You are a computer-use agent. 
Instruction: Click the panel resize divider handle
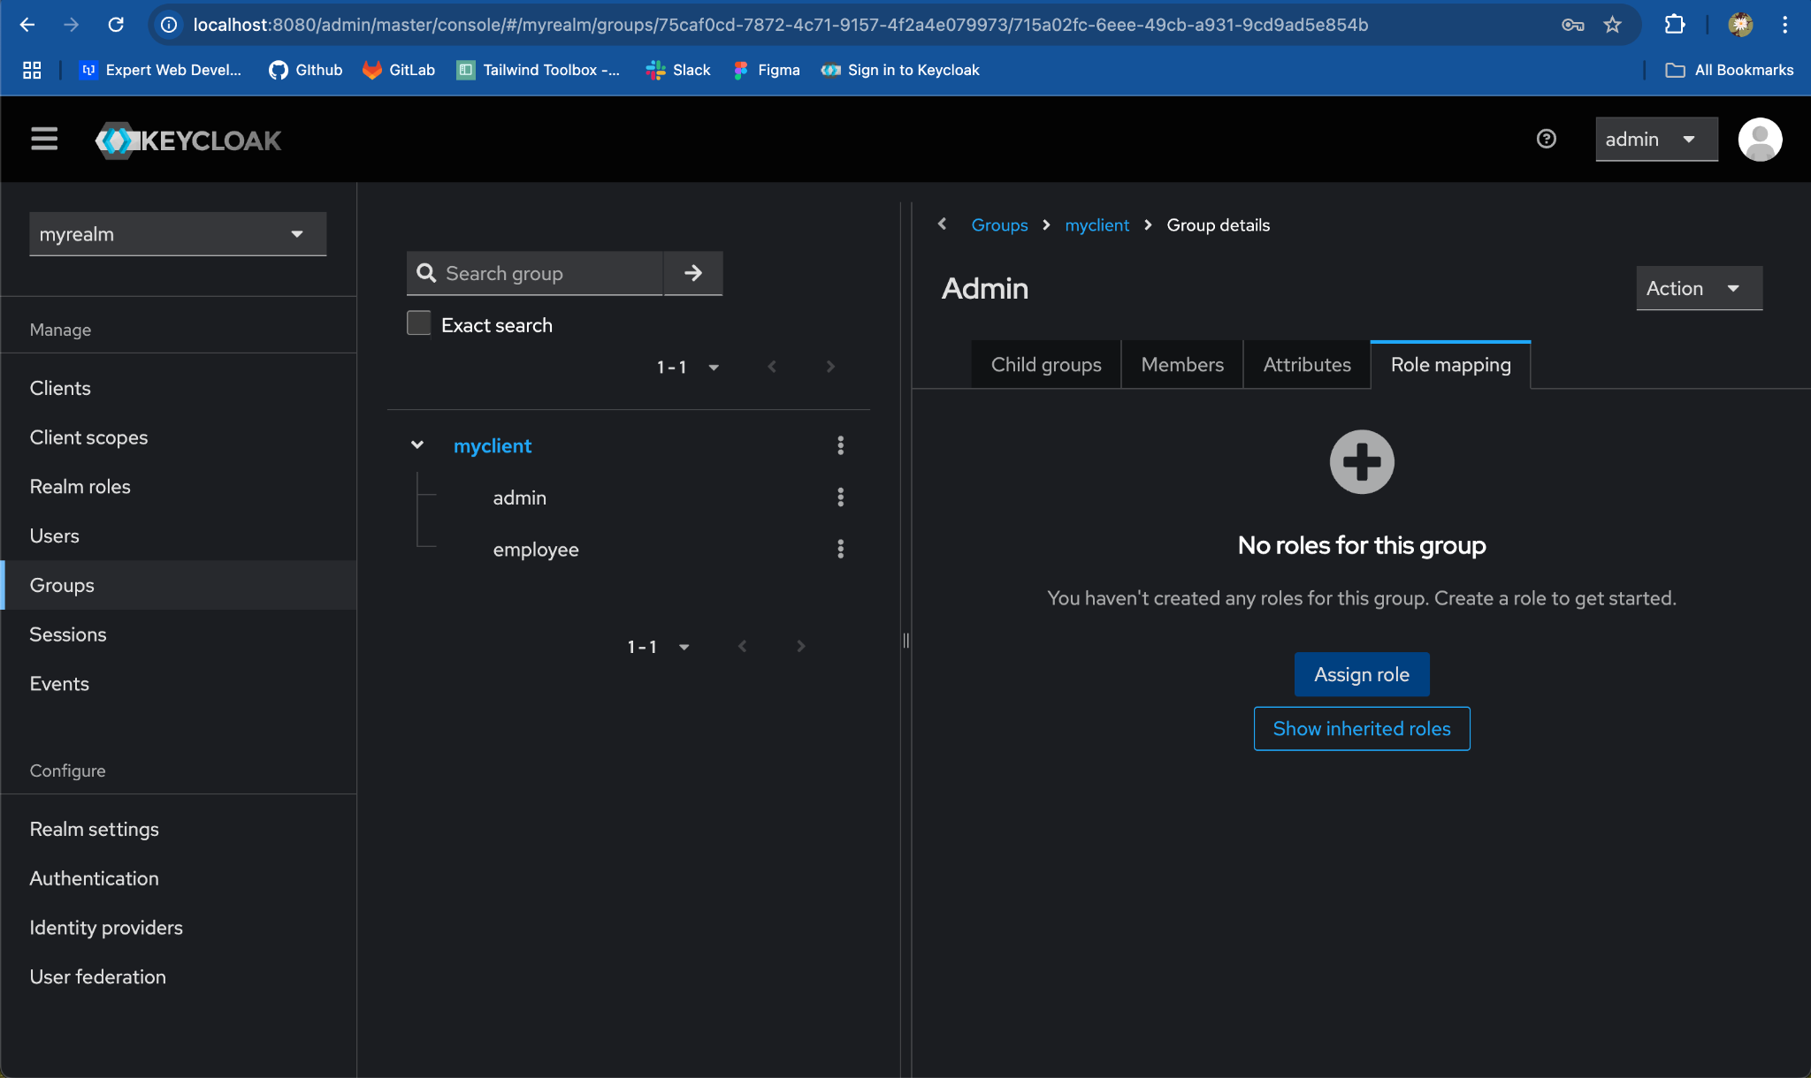point(905,641)
